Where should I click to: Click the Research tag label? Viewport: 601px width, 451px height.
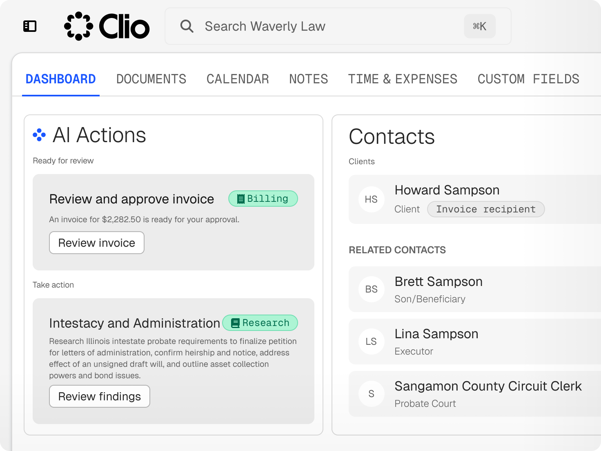tap(260, 323)
